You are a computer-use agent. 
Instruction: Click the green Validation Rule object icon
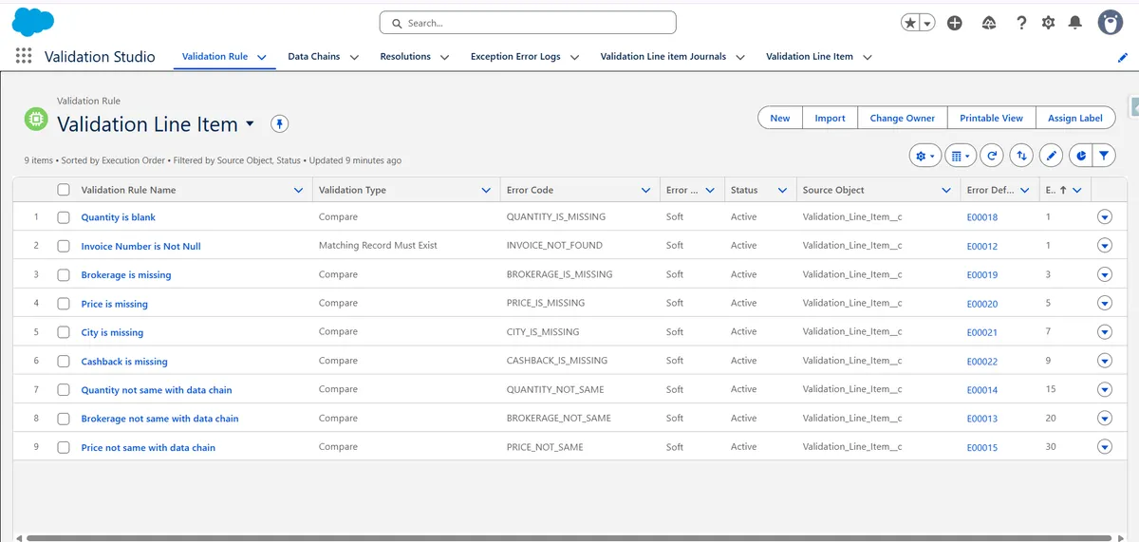35,120
